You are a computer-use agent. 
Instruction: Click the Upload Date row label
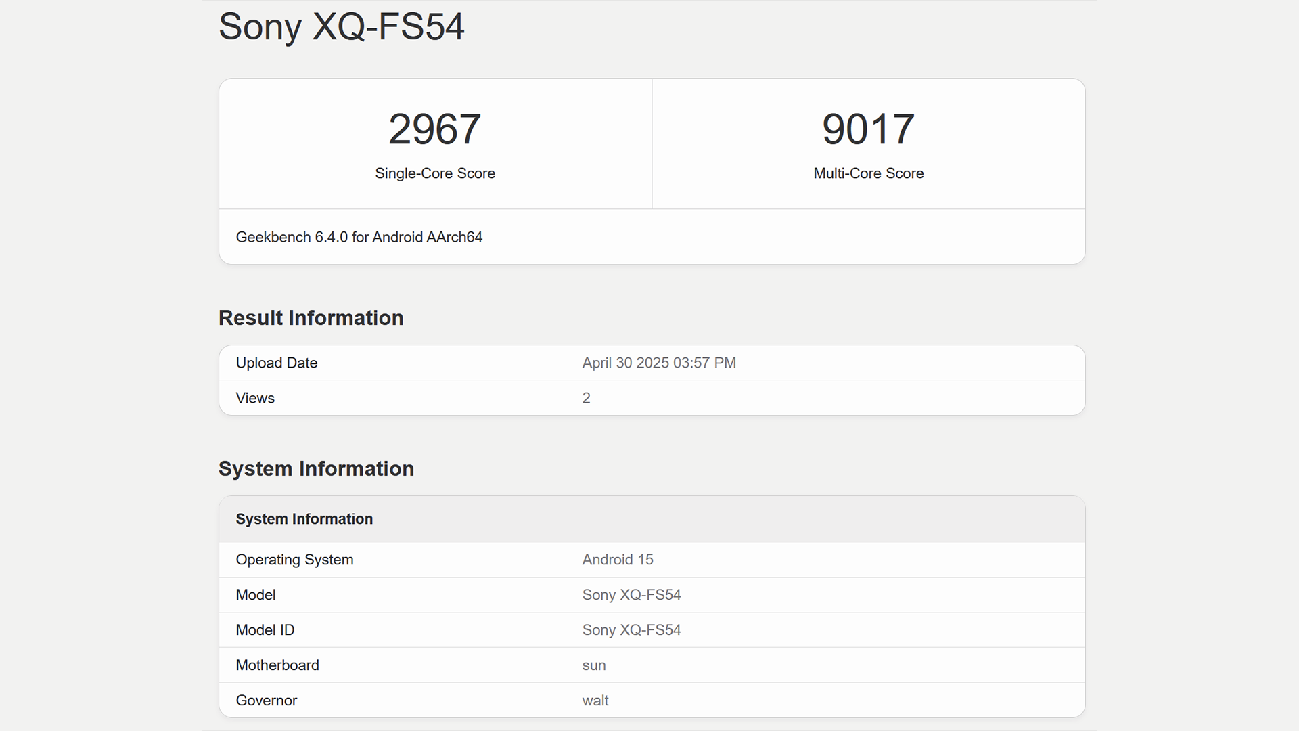pos(276,363)
